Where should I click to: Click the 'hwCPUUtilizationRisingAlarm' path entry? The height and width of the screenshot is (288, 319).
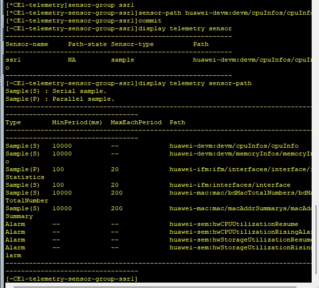click(x=240, y=232)
